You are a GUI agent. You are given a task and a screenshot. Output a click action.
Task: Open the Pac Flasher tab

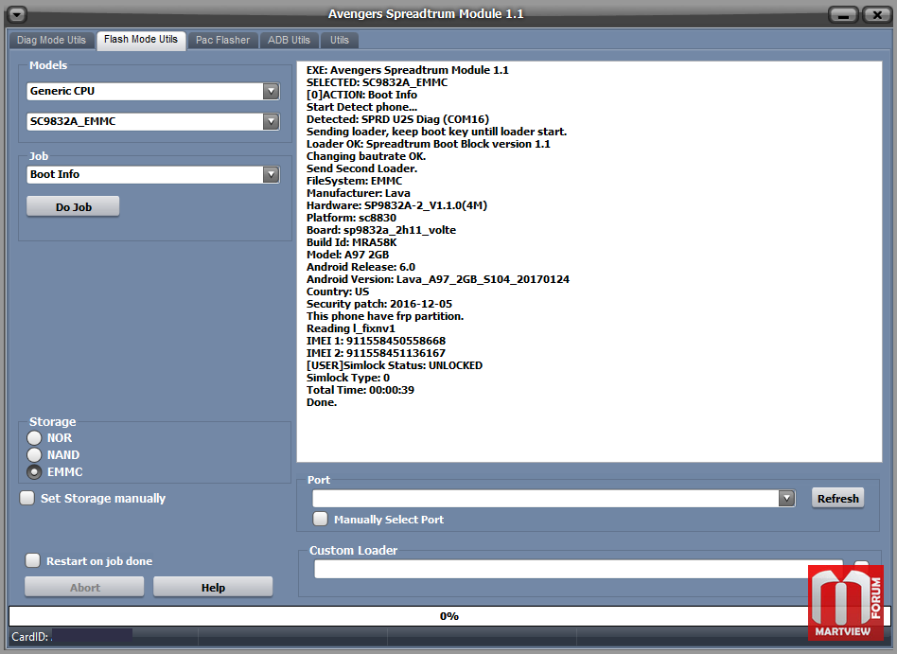222,40
